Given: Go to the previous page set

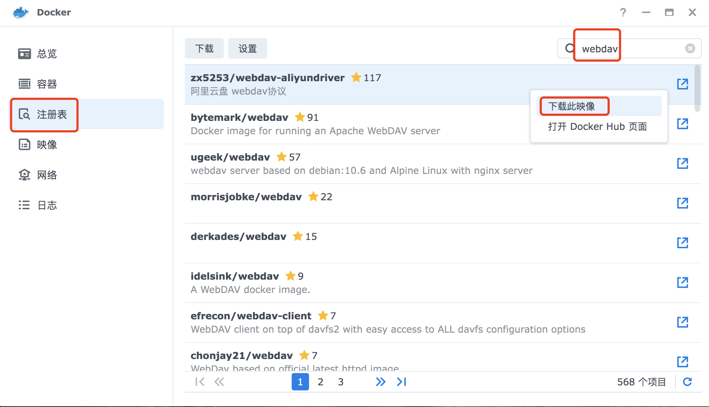Looking at the screenshot, I should click(x=219, y=382).
